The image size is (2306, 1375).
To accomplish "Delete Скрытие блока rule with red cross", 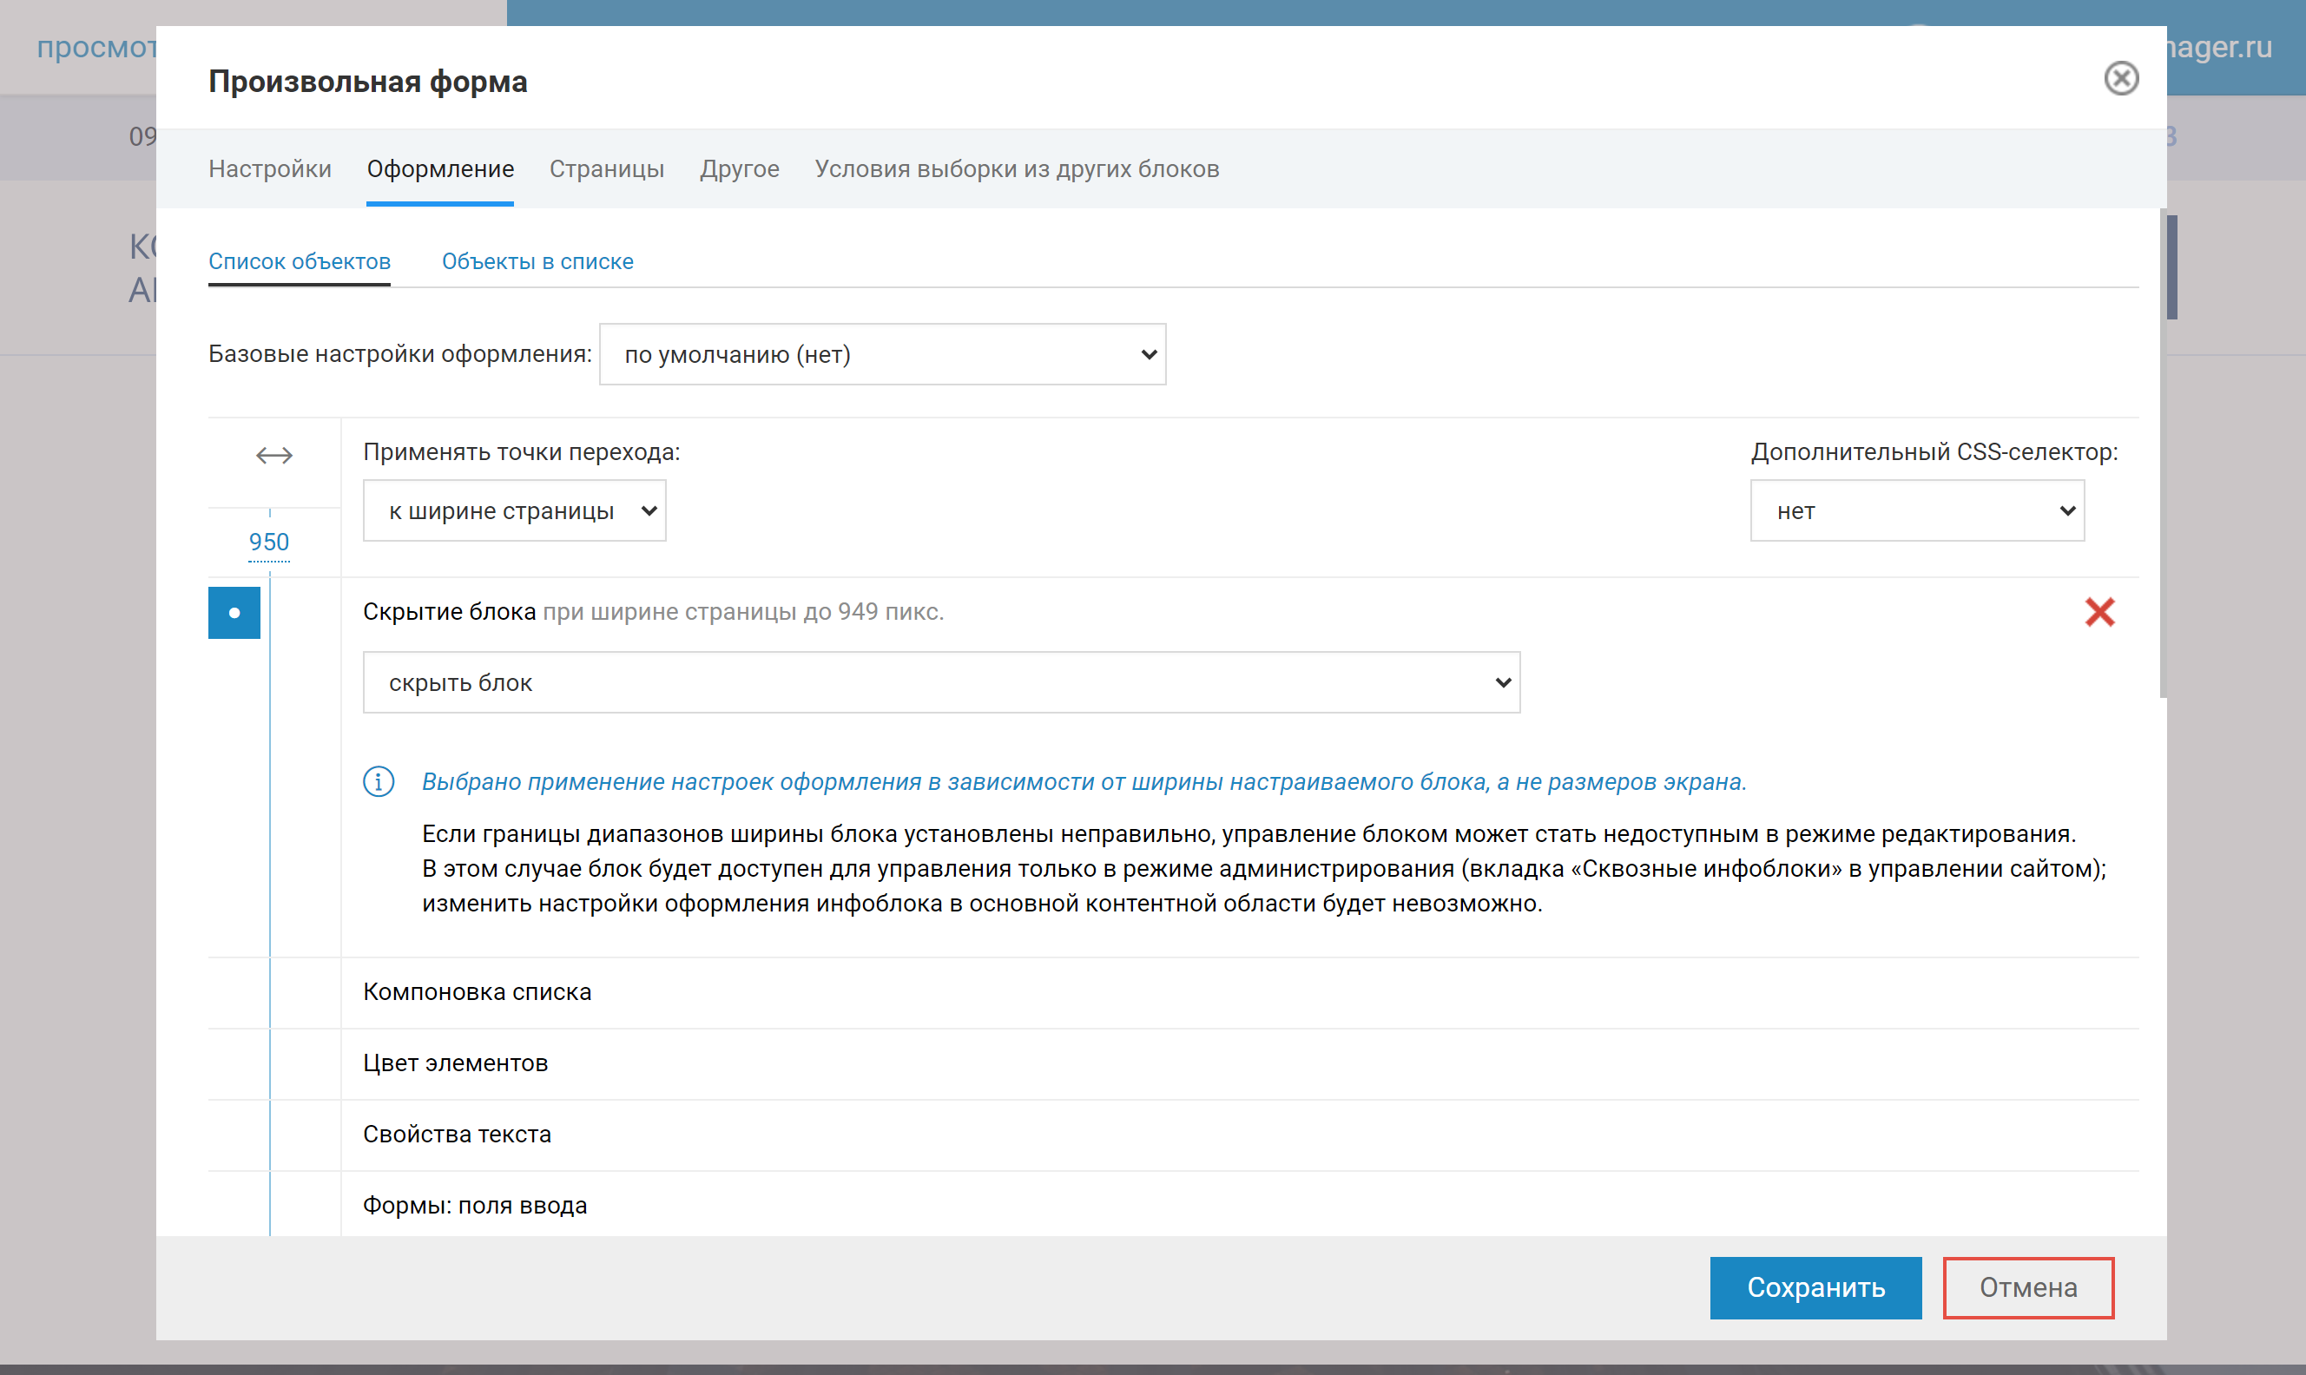I will tap(2098, 611).
